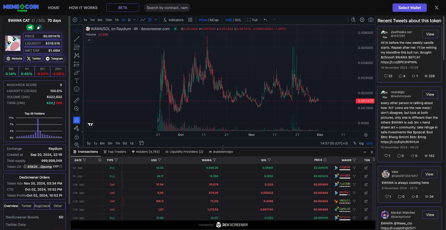Filter transactions by WAWA amount column
Screen dimensions: 446x230
(214, 160)
